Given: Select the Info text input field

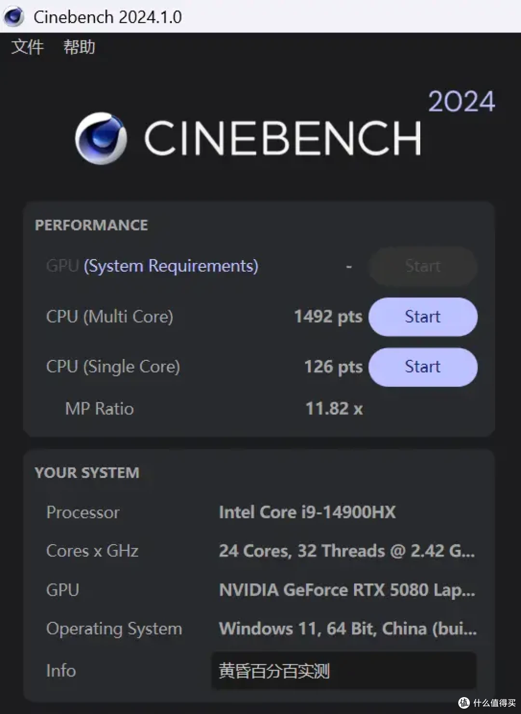Looking at the screenshot, I should coord(343,671).
